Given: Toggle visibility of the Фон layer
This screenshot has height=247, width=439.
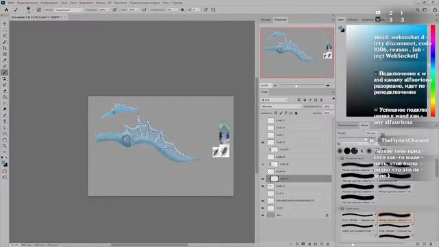Looking at the screenshot, I should (263, 215).
